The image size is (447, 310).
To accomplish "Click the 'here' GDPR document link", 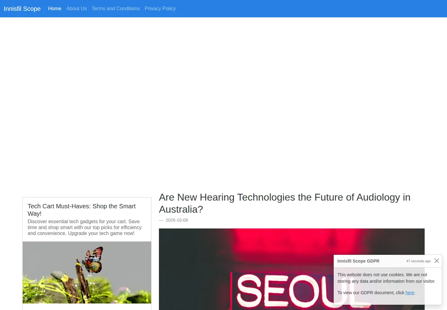I will pyautogui.click(x=410, y=293).
